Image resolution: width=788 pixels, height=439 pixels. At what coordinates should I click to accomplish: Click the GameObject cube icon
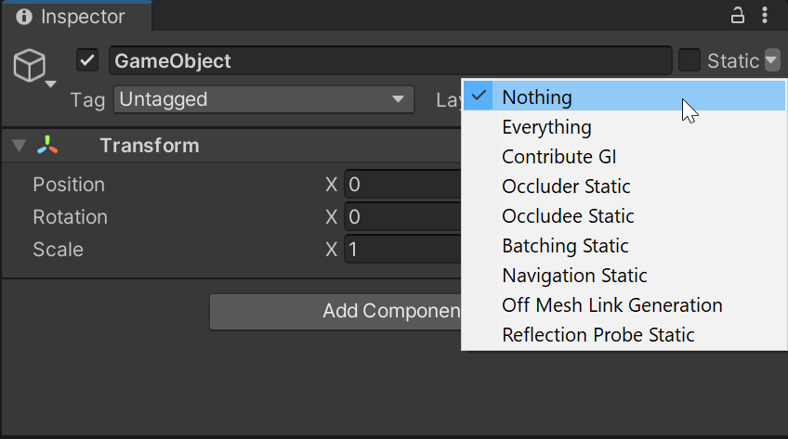29,64
